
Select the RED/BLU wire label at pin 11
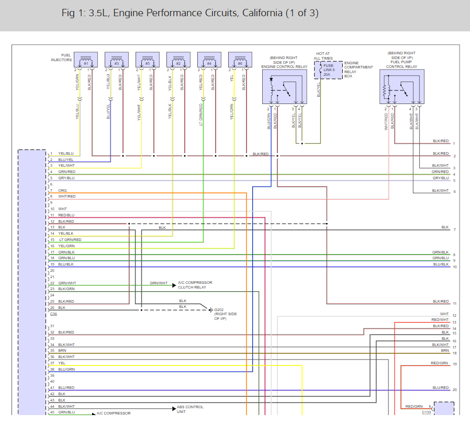[x=66, y=215]
